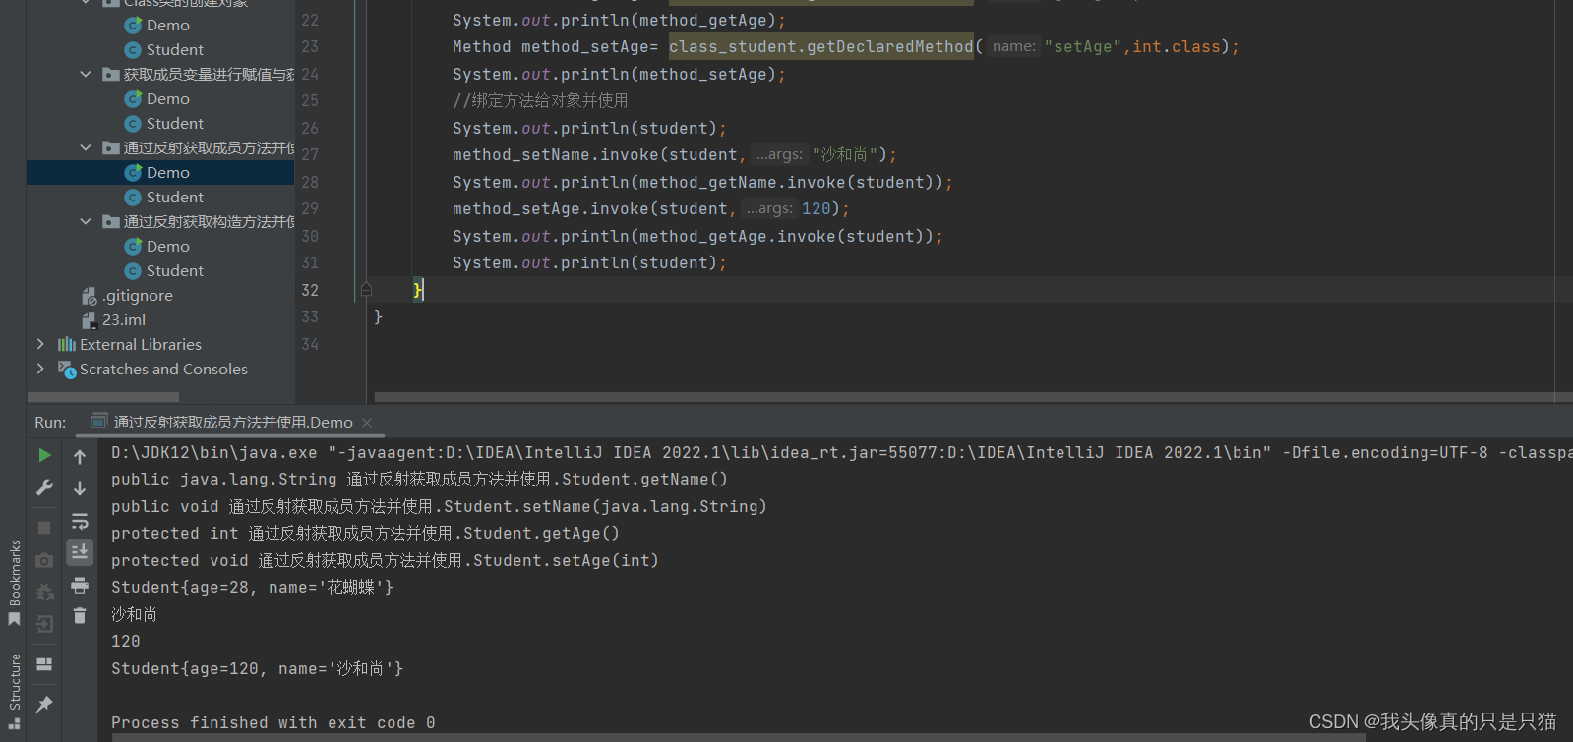Open the .gitignore file
This screenshot has width=1573, height=742.
coord(137,295)
